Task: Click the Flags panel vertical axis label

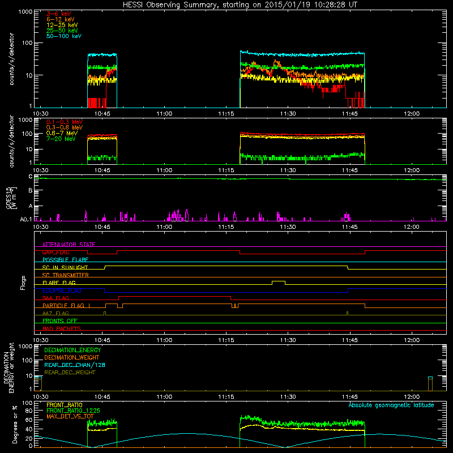Action: click(x=23, y=283)
